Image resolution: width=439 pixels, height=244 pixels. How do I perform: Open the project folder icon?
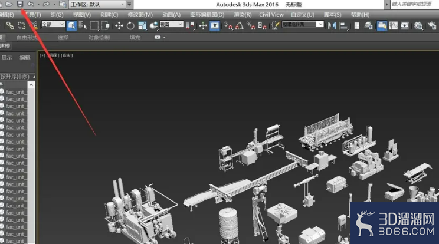[63, 4]
